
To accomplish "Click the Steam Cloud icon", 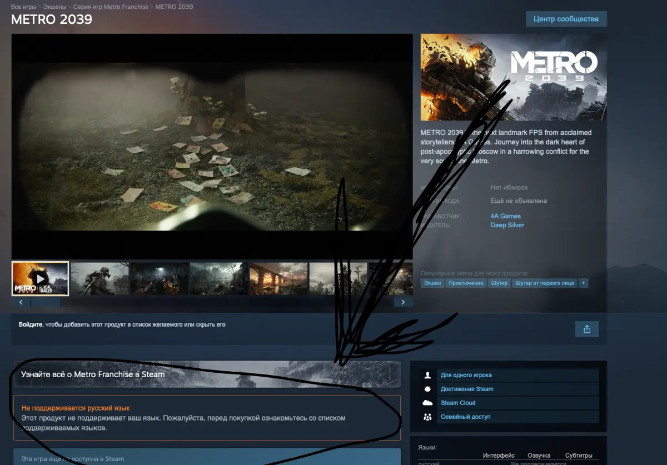I will 427,403.
